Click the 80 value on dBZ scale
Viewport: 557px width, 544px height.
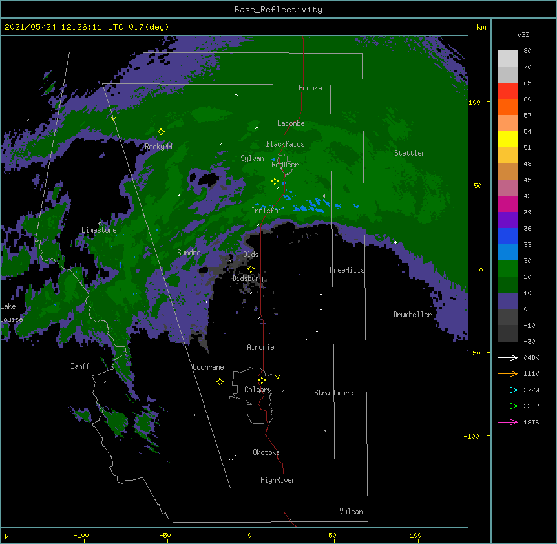coord(527,51)
